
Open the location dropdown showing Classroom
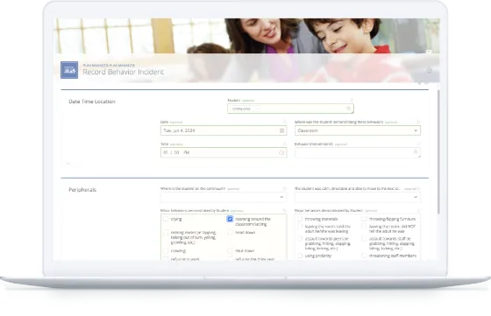[358, 130]
